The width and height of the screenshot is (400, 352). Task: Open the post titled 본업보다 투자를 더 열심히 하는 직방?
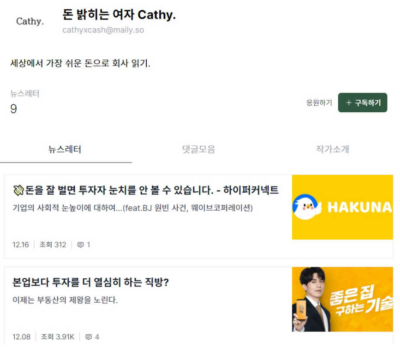click(90, 282)
